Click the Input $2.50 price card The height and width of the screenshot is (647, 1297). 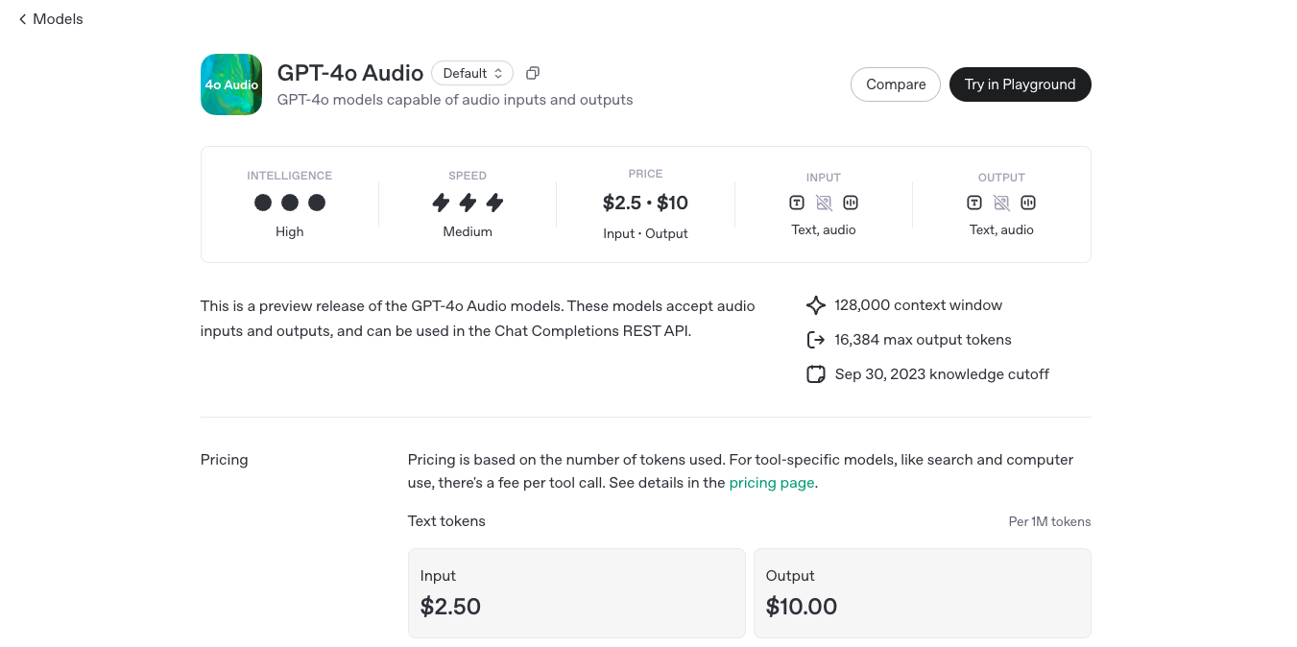pos(576,592)
